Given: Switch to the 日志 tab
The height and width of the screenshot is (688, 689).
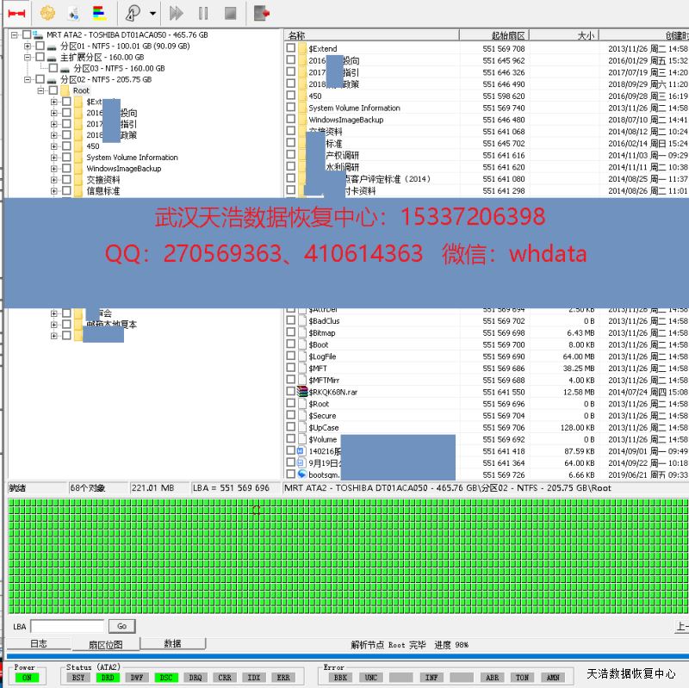Looking at the screenshot, I should click(x=39, y=643).
